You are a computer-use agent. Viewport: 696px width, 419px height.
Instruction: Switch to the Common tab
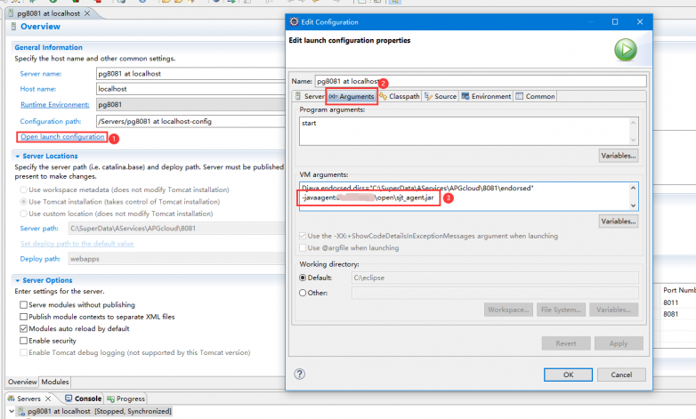tap(535, 96)
